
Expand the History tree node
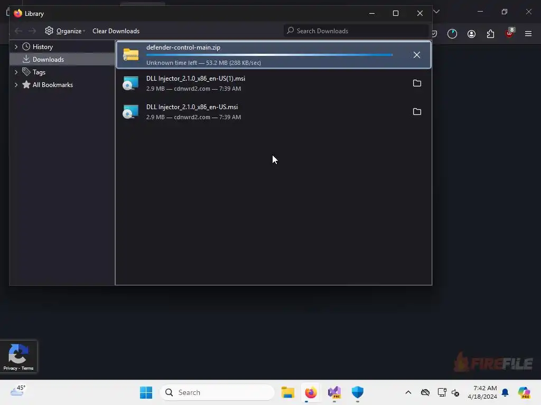[16, 46]
